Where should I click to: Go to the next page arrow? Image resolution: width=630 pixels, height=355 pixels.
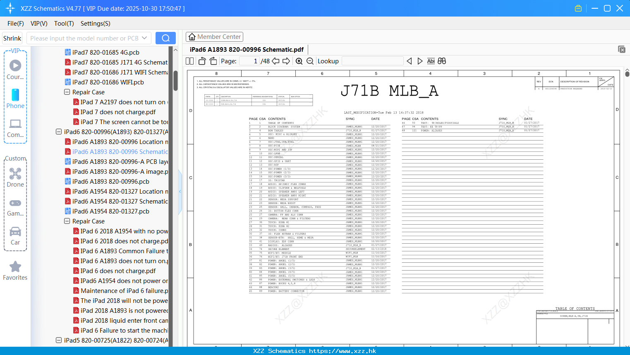[x=286, y=61]
